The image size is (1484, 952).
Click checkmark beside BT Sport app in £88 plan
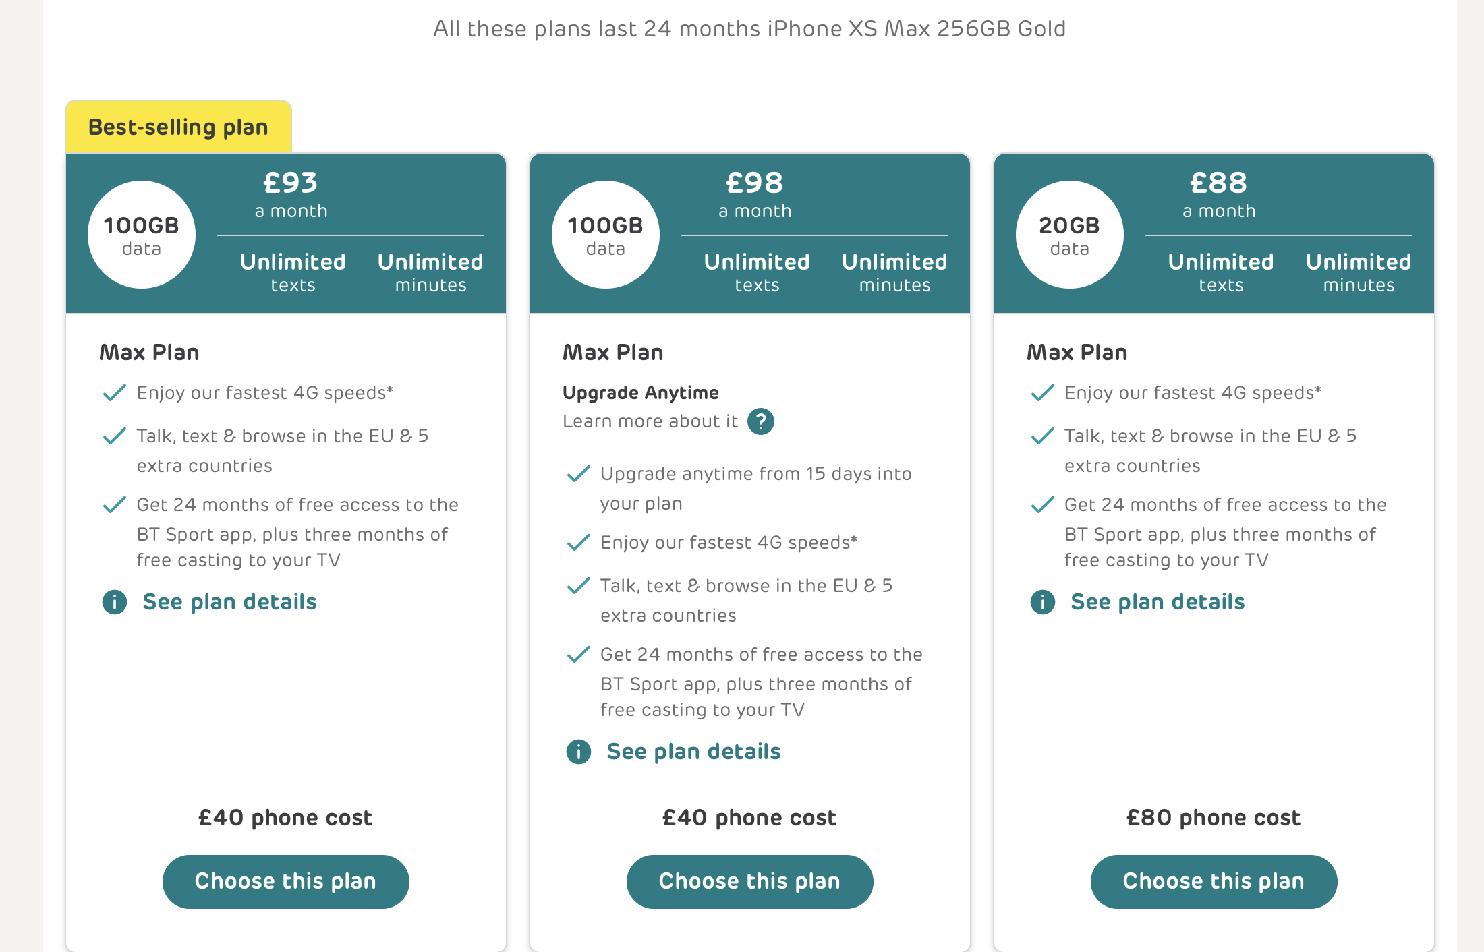pos(1043,504)
